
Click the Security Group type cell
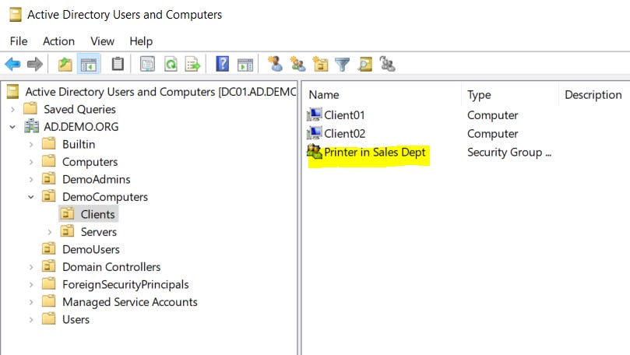(509, 153)
